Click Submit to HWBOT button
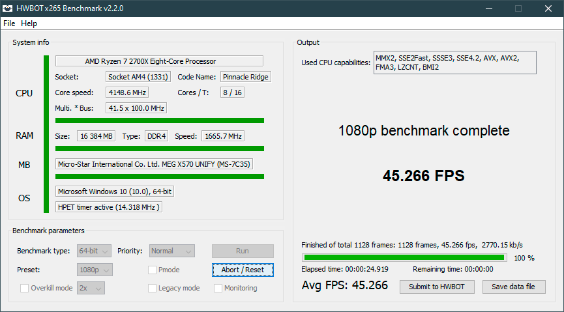564x312 pixels. click(437, 287)
